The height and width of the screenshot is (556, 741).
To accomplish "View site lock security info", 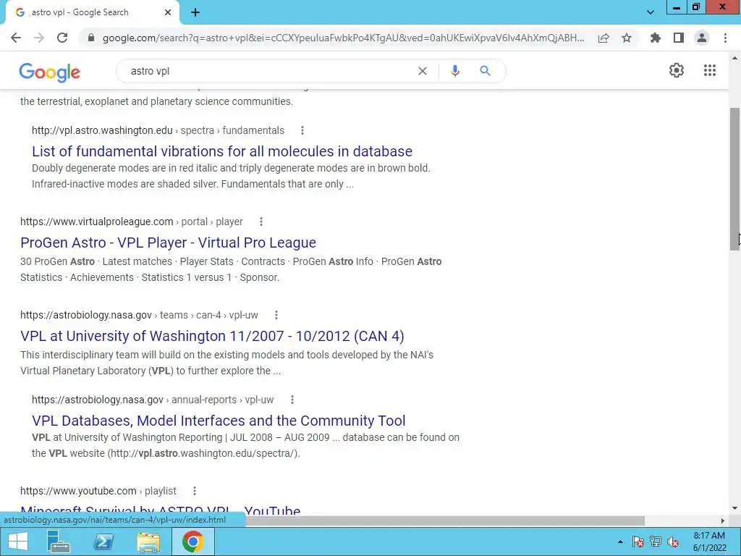I will pyautogui.click(x=91, y=38).
